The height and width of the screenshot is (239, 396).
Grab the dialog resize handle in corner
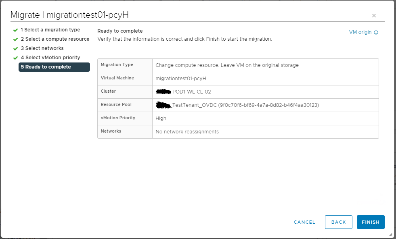pyautogui.click(x=390, y=234)
